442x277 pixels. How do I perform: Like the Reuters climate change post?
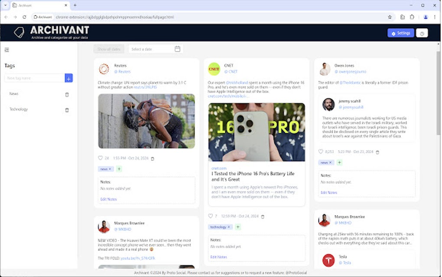pyautogui.click(x=101, y=158)
